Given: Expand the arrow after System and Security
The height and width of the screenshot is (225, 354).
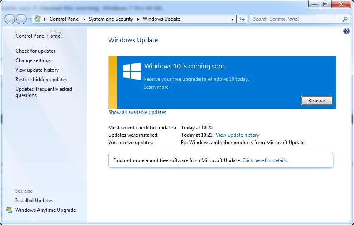Looking at the screenshot, I should 138,19.
